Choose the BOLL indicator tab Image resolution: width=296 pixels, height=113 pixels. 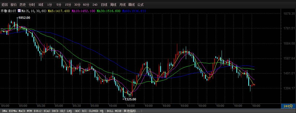tap(110, 111)
